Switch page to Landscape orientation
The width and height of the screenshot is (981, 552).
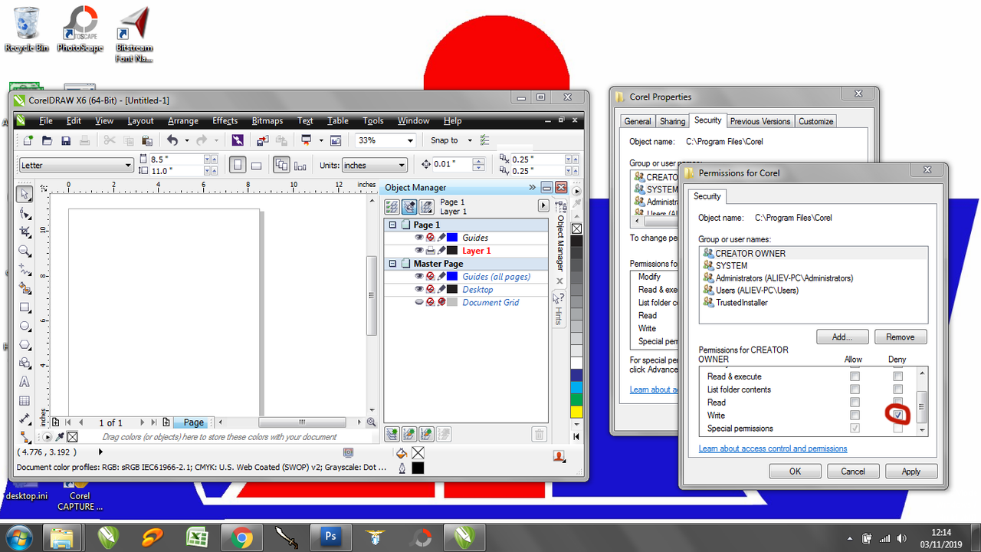click(257, 165)
